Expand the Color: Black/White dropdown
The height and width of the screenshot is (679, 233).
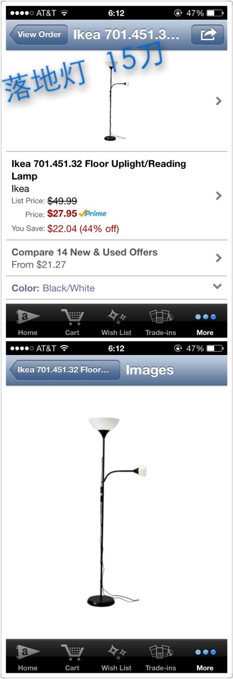tap(217, 287)
